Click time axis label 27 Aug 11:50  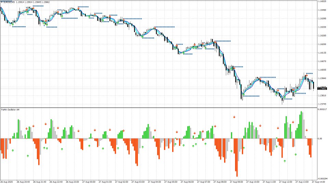point(270,182)
